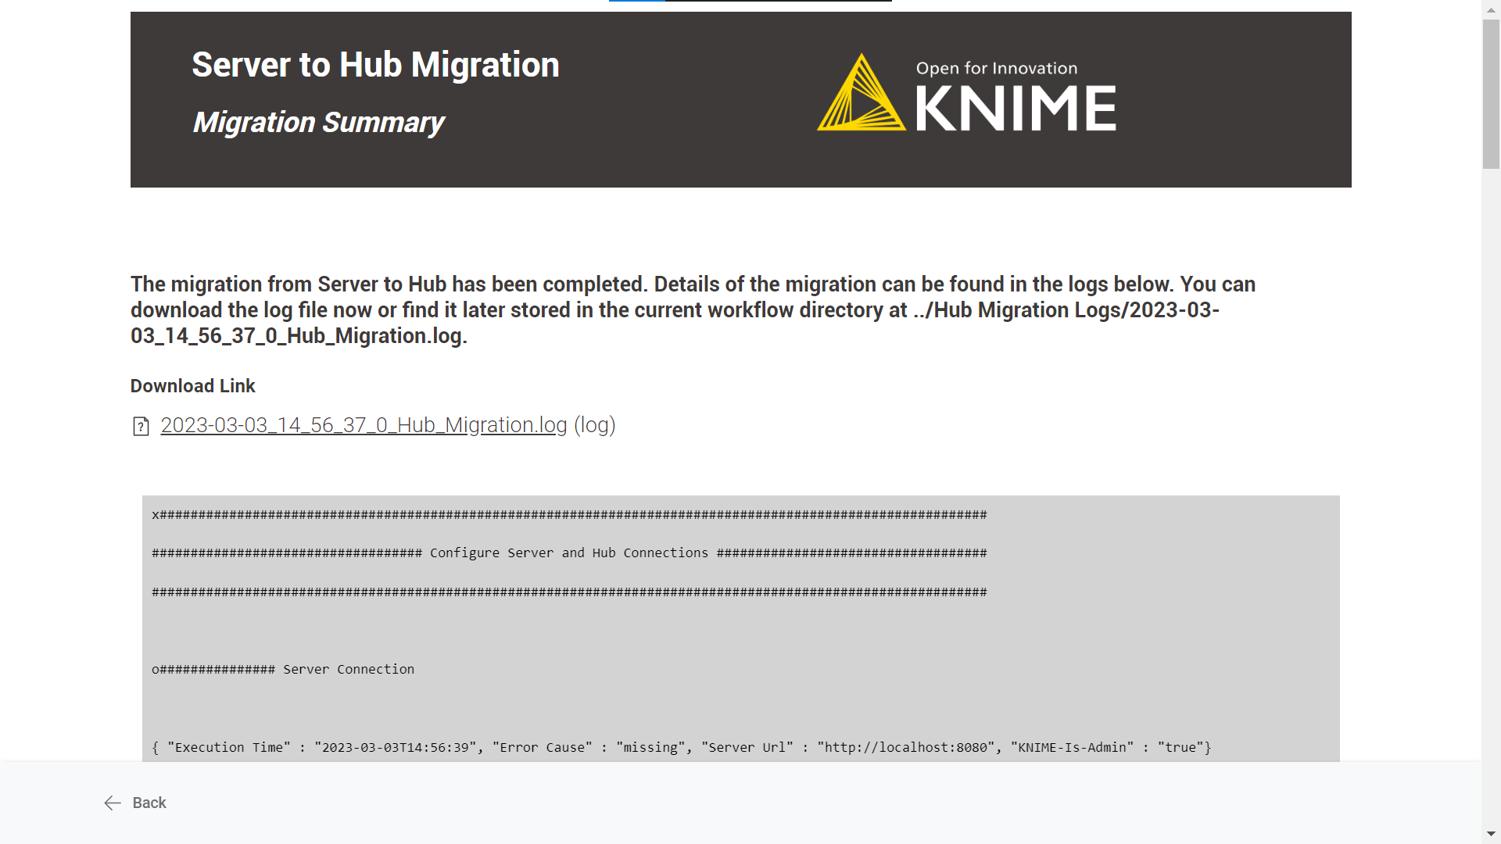Click the 'Open for Innovation' tagline

click(x=997, y=69)
